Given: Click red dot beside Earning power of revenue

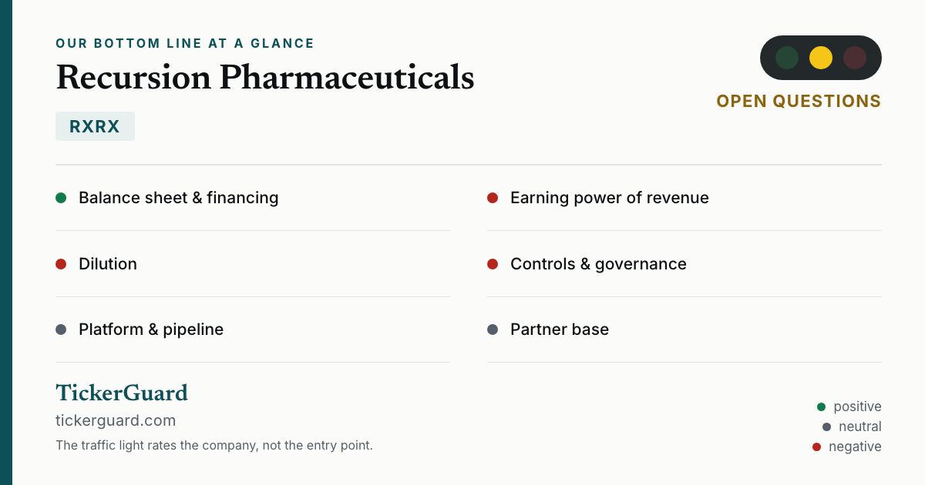Looking at the screenshot, I should 493,198.
